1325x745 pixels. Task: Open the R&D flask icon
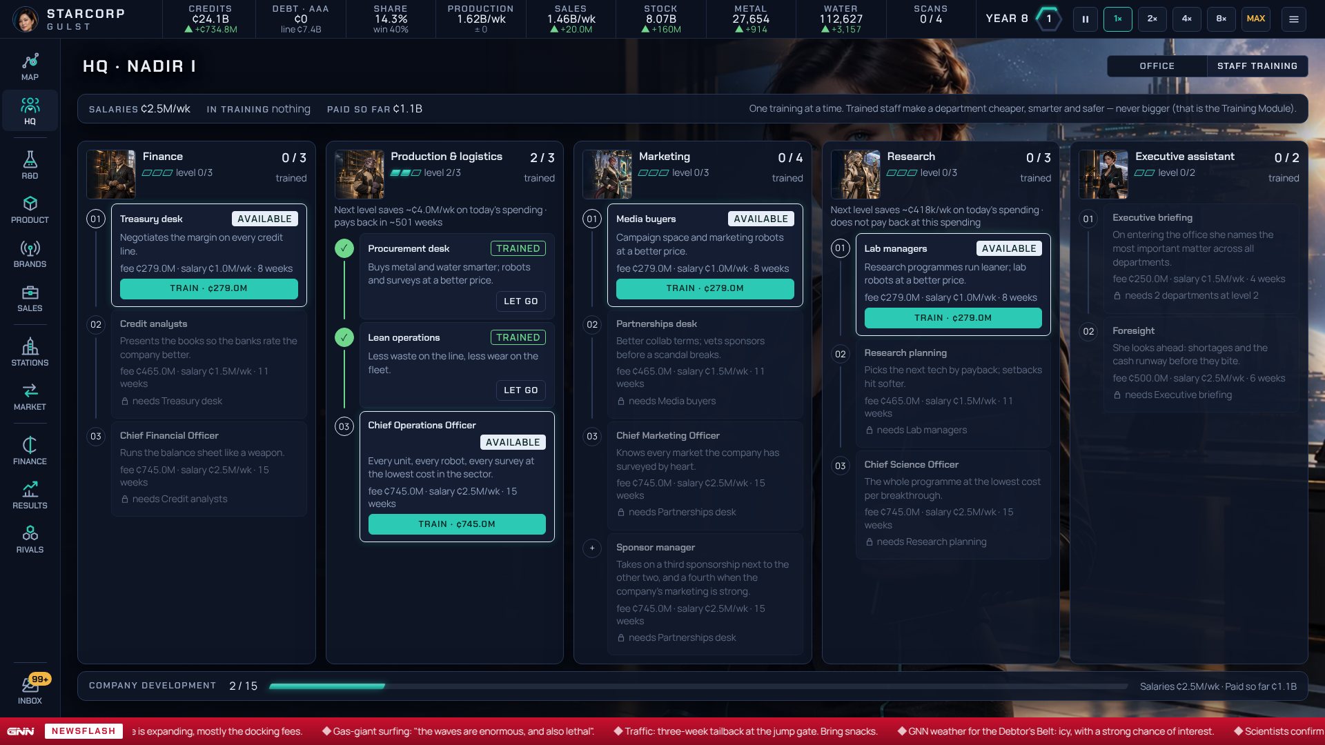(x=30, y=166)
